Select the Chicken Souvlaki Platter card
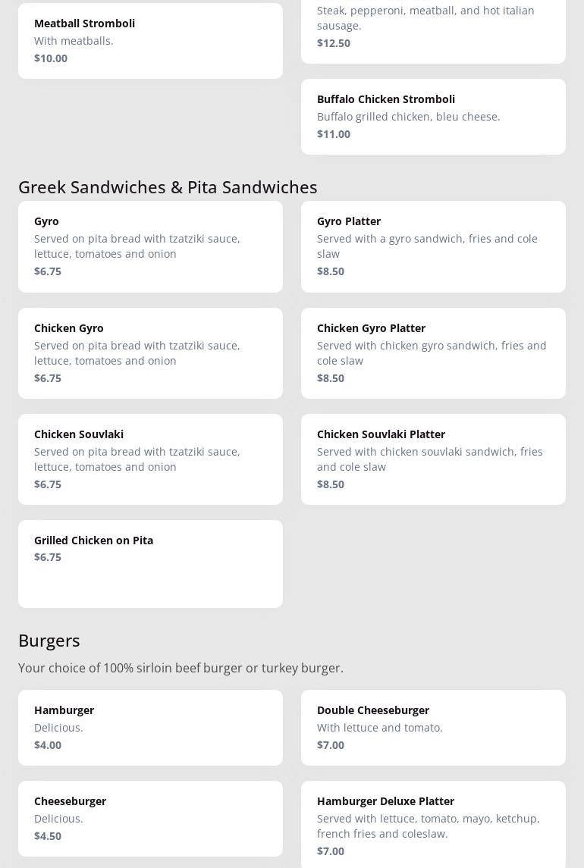The image size is (584, 868). click(x=433, y=459)
